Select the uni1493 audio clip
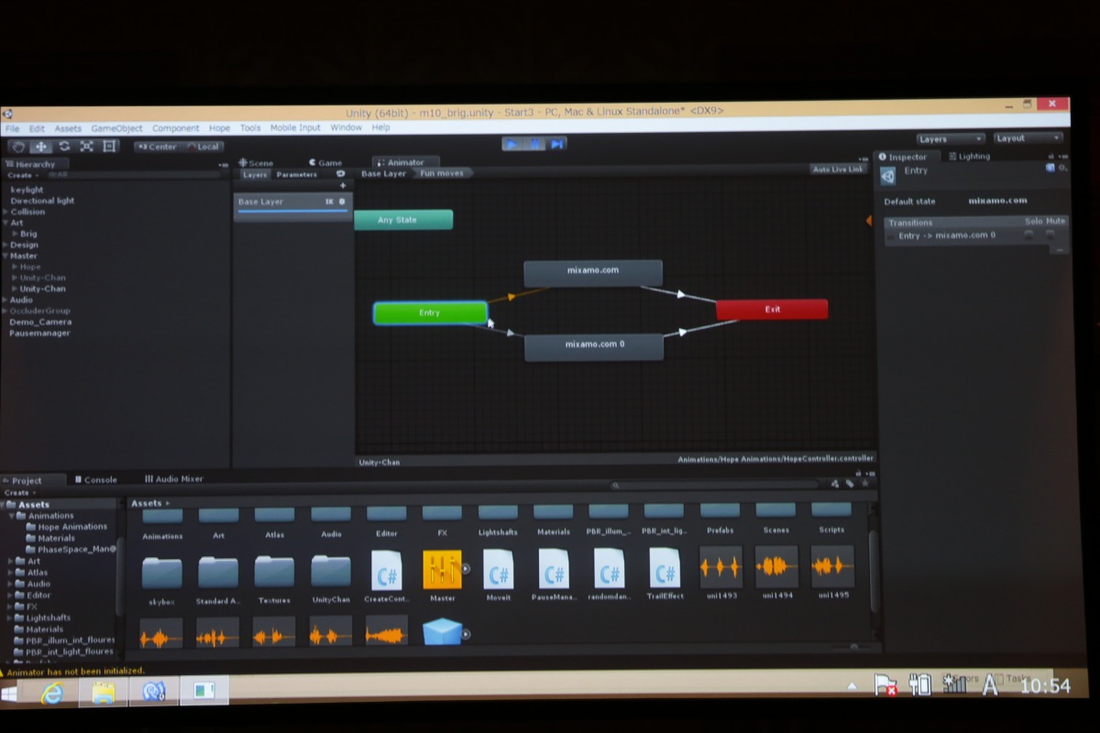Viewport: 1100px width, 733px height. [720, 574]
